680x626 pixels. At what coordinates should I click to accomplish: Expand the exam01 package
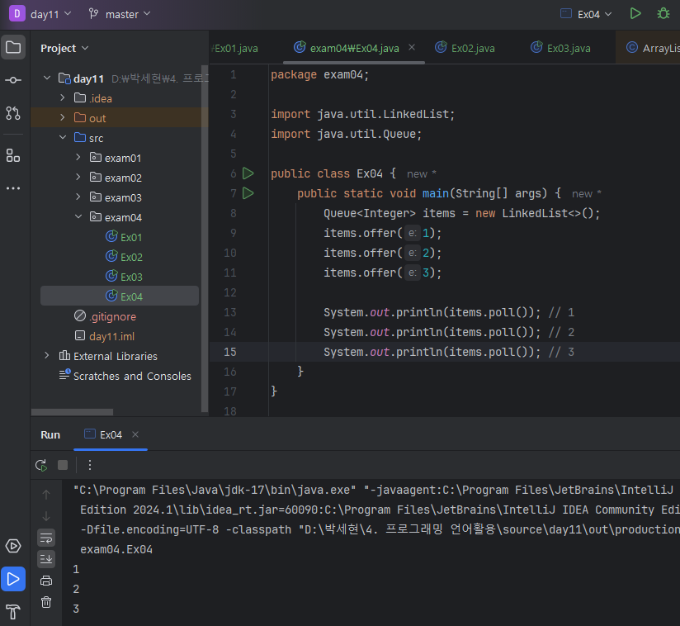pos(78,157)
